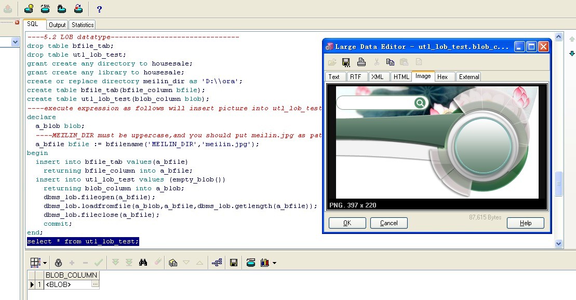The image size is (576, 300).
Task: Expand the chart export dropdown arrow
Action: (x=274, y=263)
